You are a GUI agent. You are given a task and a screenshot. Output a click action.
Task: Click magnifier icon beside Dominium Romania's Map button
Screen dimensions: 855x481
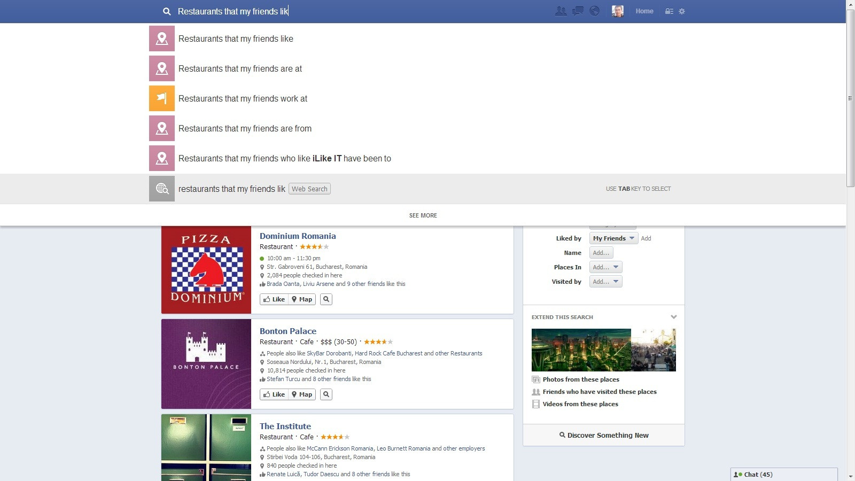point(326,299)
